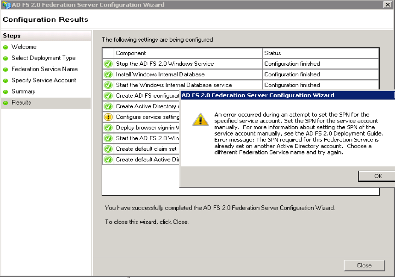Click the Create Active Directory row text
Image resolution: width=395 pixels, height=278 pixels.
(x=148, y=106)
